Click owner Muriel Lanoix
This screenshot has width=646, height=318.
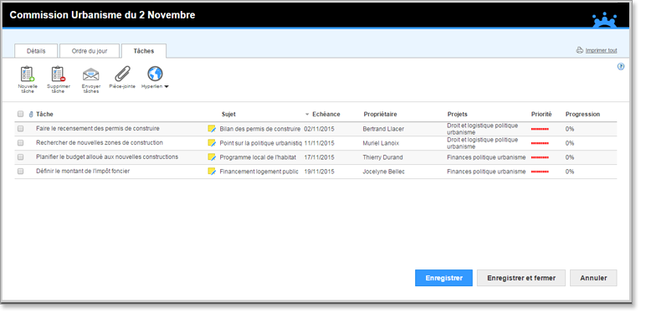[381, 143]
